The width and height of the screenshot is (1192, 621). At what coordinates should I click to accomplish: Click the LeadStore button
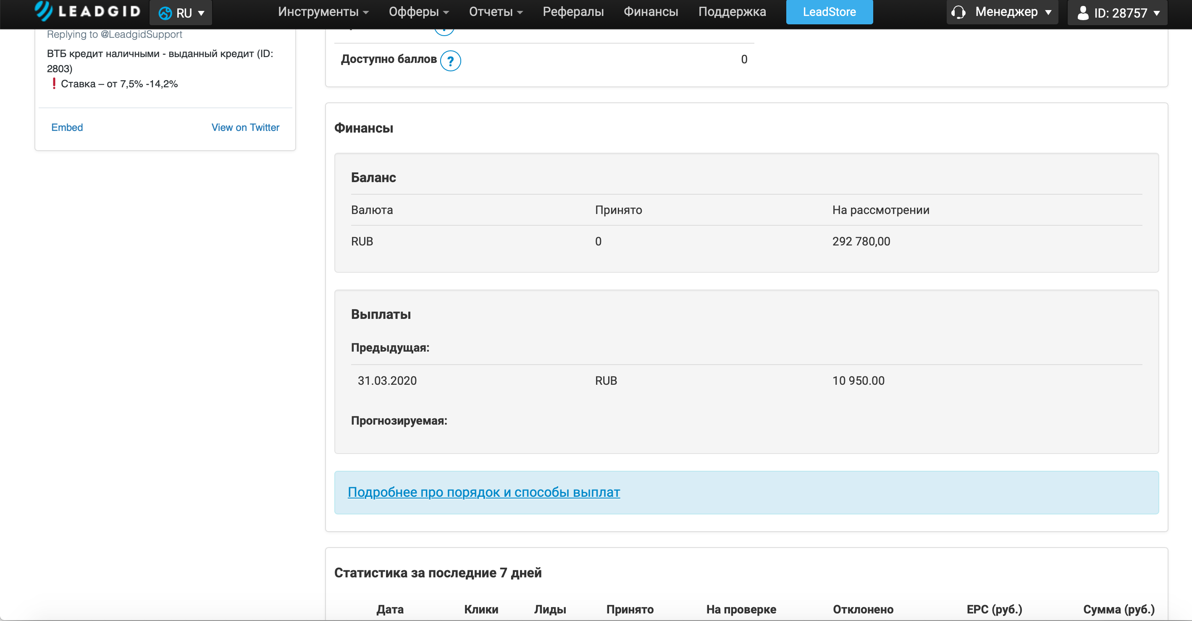pos(829,12)
